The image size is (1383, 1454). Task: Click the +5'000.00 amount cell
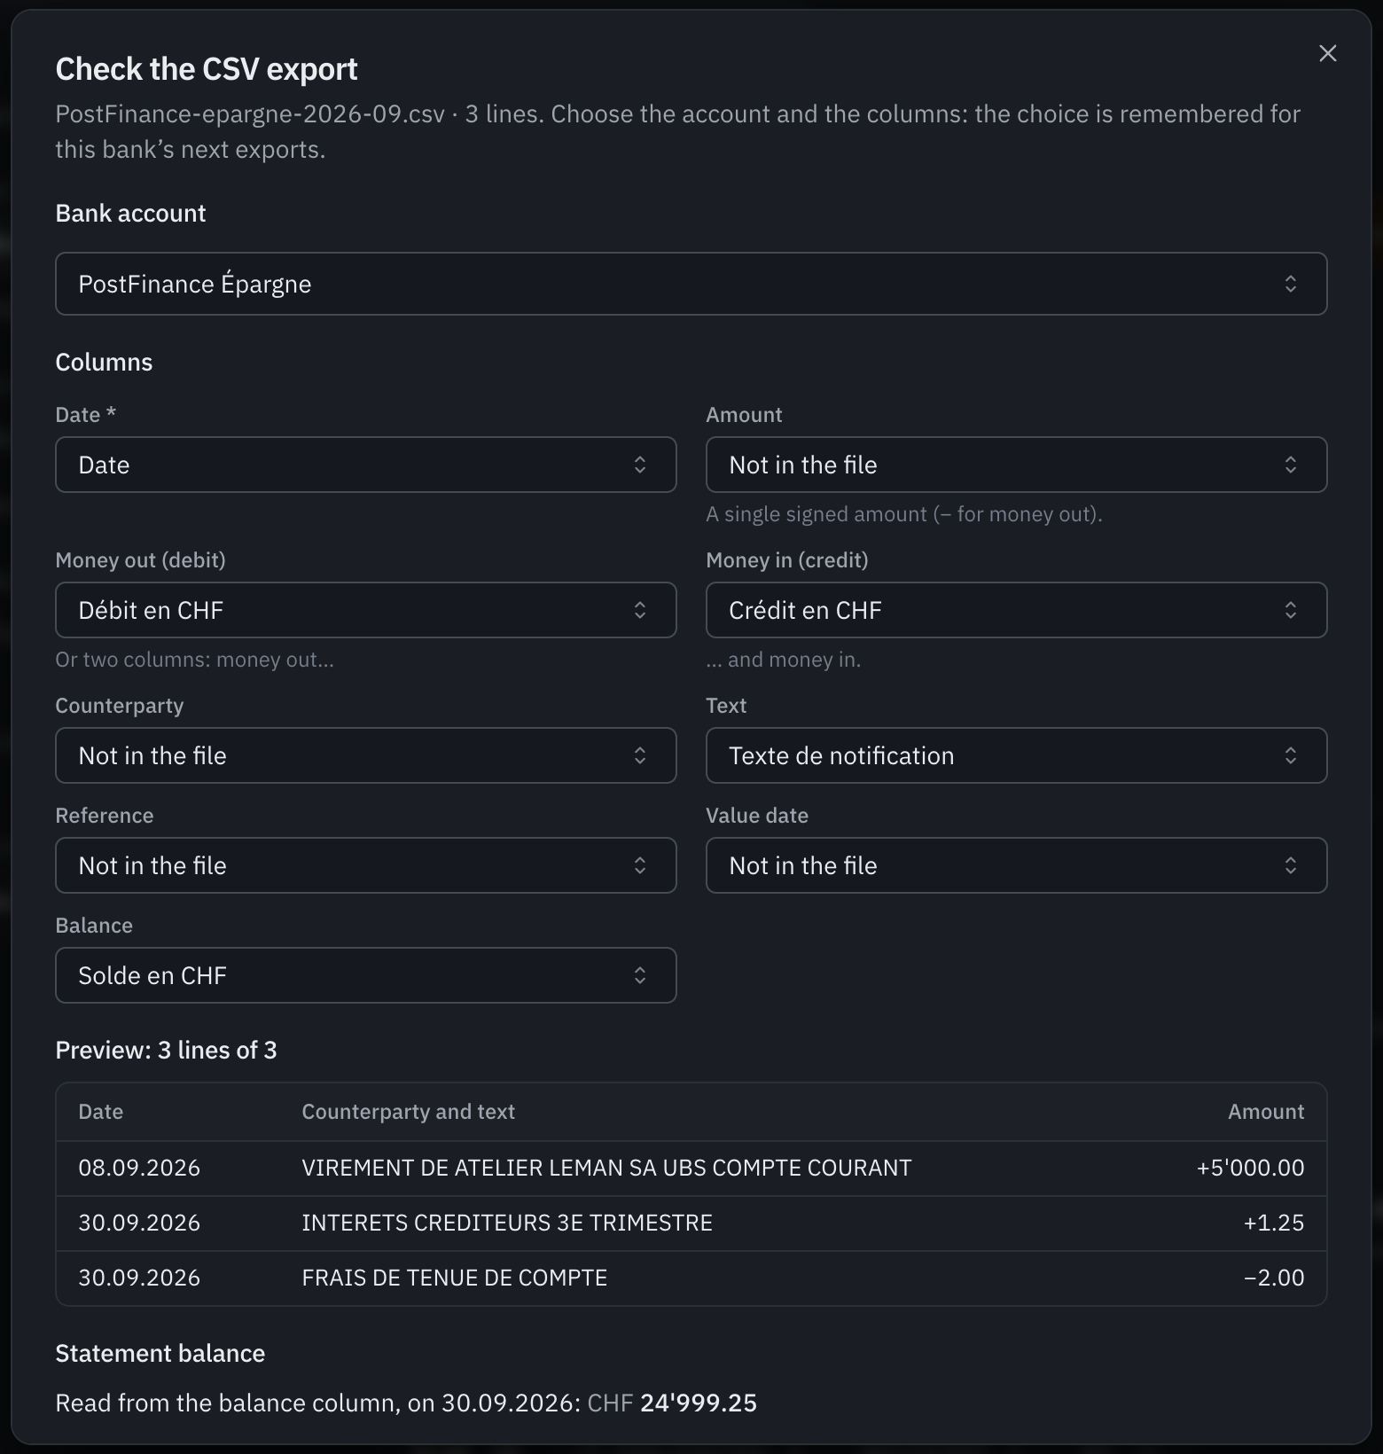[x=1250, y=1168]
